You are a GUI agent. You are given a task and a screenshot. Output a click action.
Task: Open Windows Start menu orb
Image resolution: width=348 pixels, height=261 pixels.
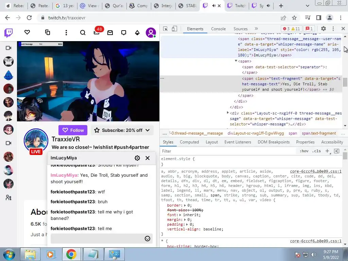(9, 255)
